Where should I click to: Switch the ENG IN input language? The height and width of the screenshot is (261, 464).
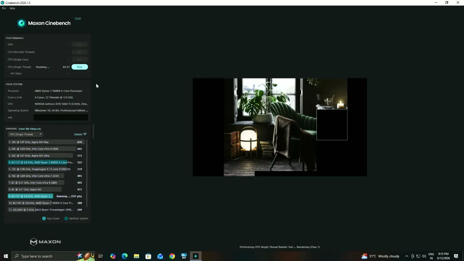431,256
